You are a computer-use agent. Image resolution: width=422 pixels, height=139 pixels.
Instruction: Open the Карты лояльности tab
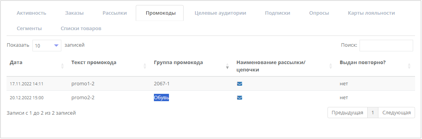(x=371, y=13)
